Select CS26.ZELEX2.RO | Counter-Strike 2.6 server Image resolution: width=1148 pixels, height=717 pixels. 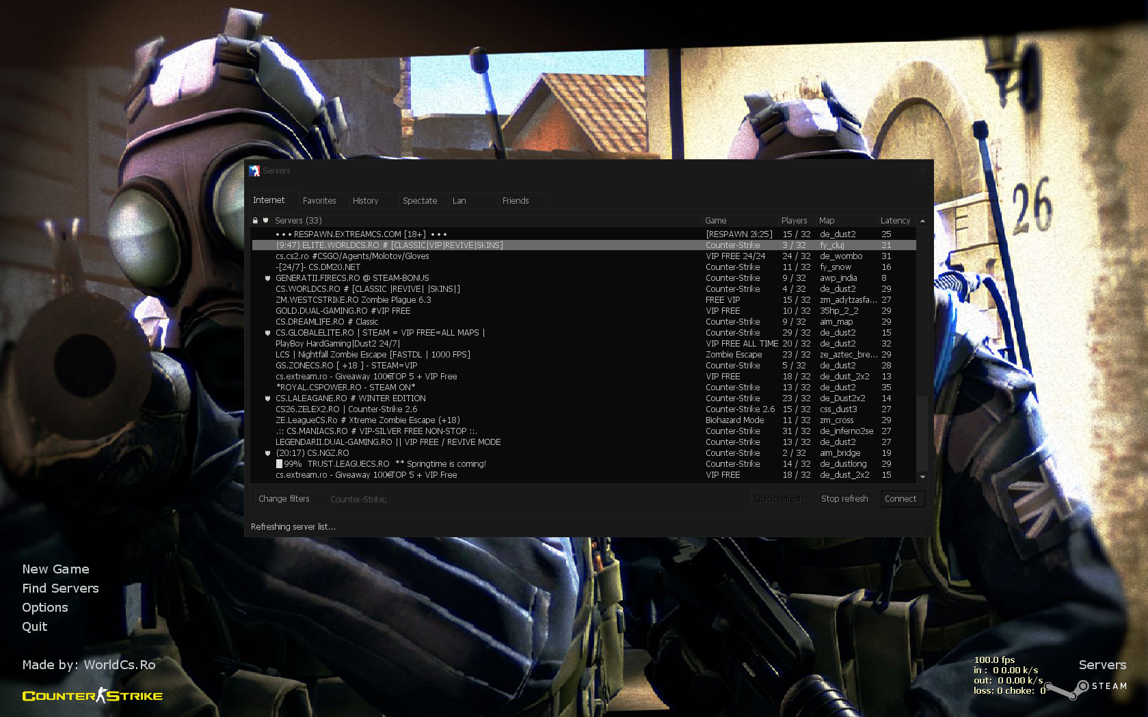584,409
